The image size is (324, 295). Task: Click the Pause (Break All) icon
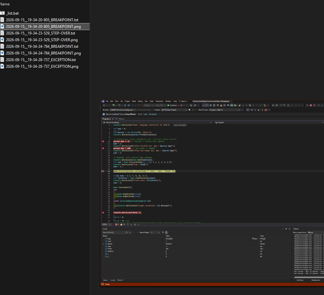point(307,105)
